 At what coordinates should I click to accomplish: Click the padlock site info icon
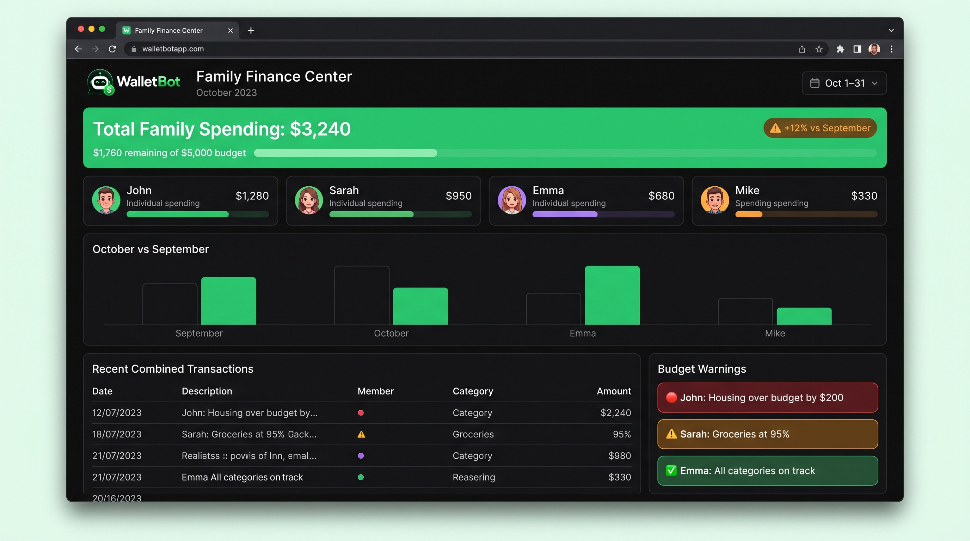[x=133, y=49]
